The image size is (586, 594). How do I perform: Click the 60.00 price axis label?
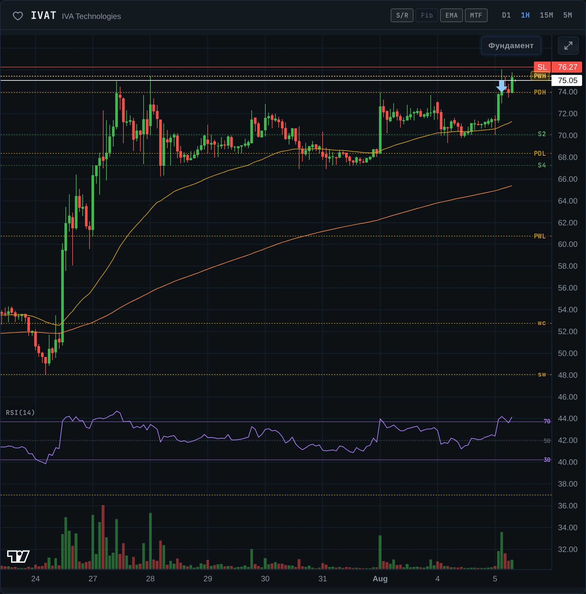click(567, 244)
